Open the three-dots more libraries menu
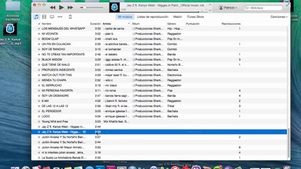The width and height of the screenshot is (301, 169). [60, 17]
